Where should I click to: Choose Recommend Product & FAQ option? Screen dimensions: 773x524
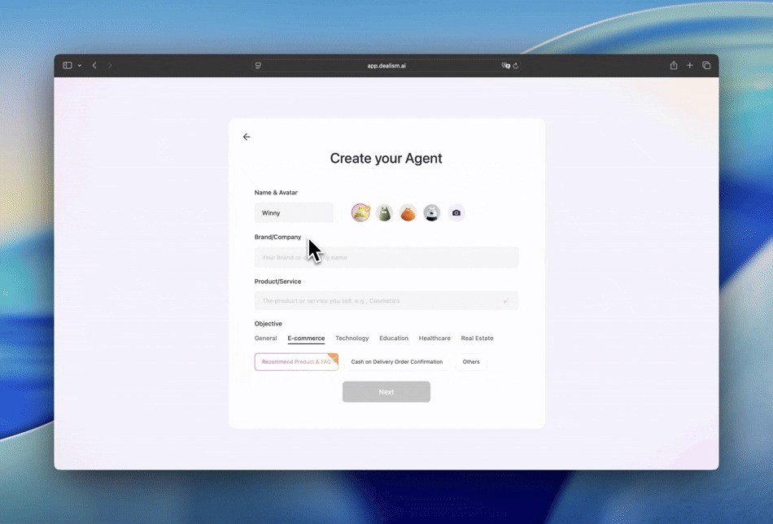tap(296, 362)
